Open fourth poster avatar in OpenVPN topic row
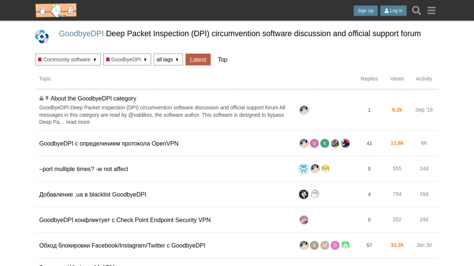This screenshot has width=474, height=266. click(x=335, y=143)
